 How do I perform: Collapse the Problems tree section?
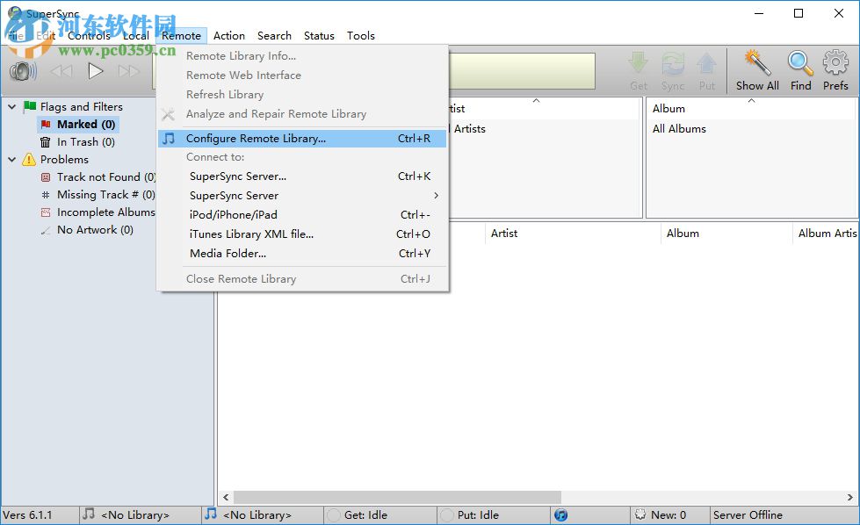(x=12, y=160)
